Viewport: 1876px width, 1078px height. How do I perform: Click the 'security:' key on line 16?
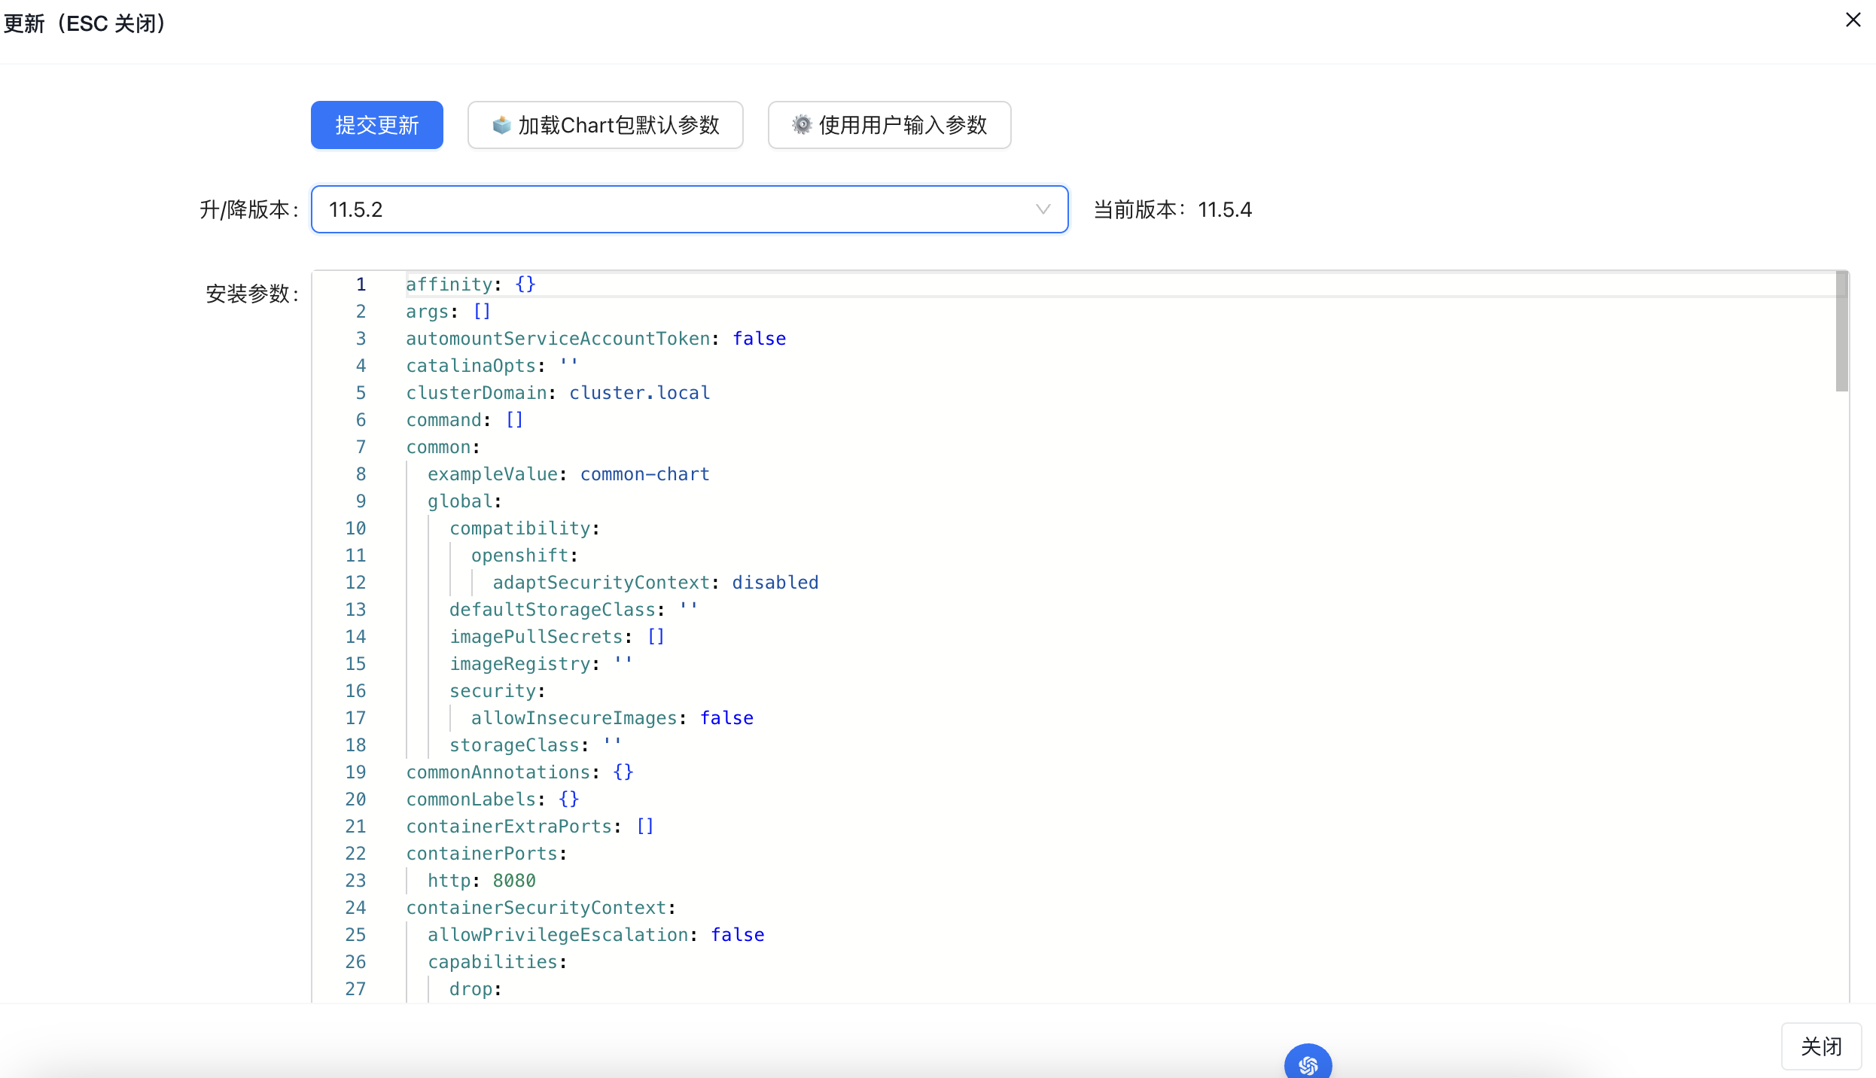coord(497,691)
